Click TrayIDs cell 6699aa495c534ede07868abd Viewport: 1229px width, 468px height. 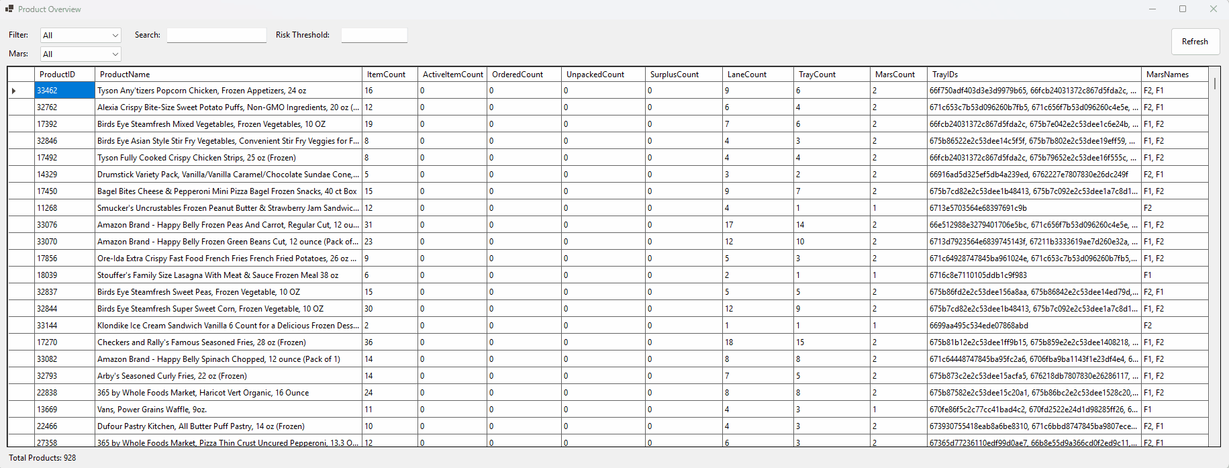coord(1034,326)
